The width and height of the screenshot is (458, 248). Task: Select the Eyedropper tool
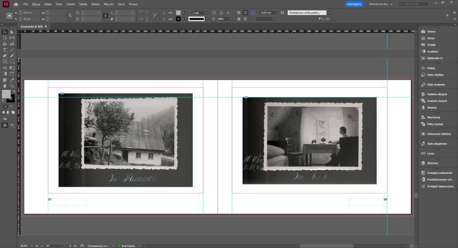(x=12, y=80)
